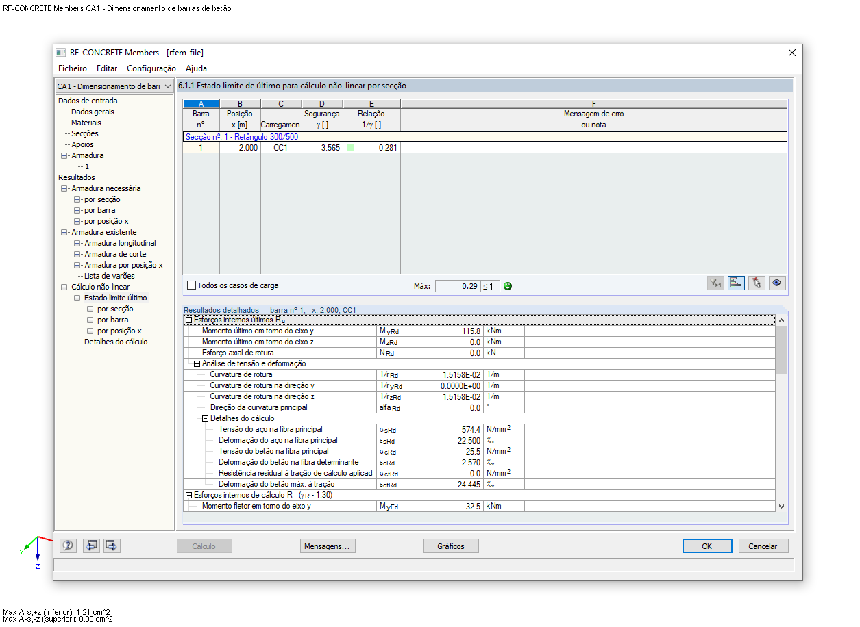Click the filter ratio greater-than-1 icon
860x627 pixels.
(716, 283)
